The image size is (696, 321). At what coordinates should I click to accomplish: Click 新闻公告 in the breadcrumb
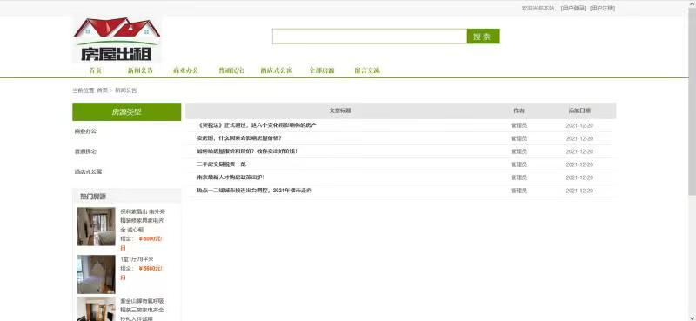tap(126, 90)
